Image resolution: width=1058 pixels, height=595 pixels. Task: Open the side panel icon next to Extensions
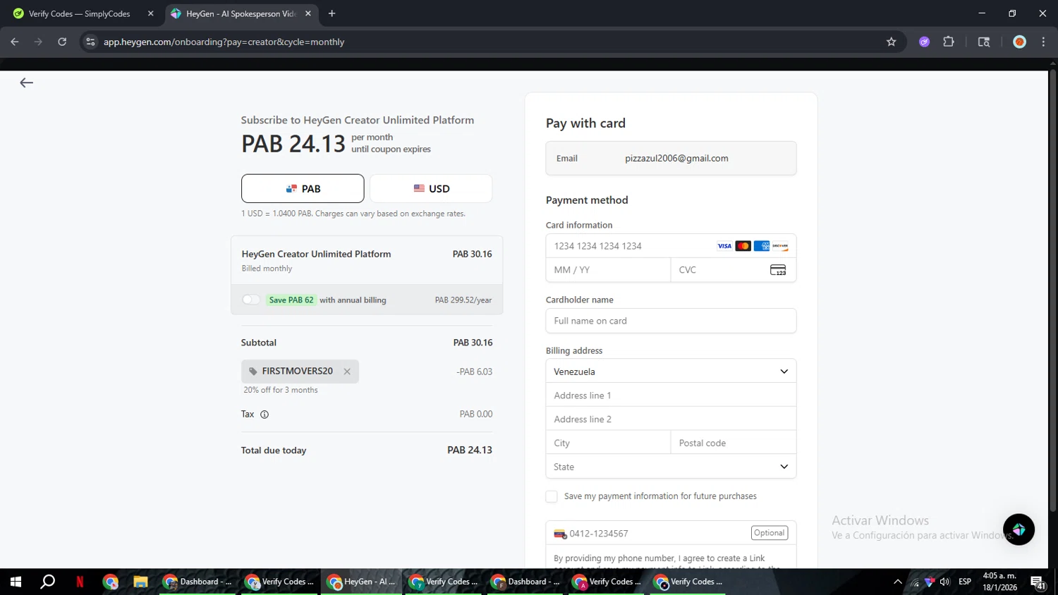[x=984, y=42]
